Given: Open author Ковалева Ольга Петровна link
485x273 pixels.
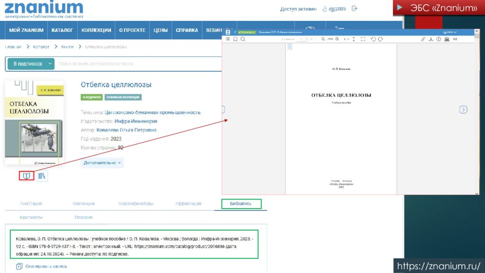Looking at the screenshot, I should 126,130.
